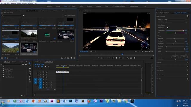Go to Out point in the Program Monitor

point(123,58)
